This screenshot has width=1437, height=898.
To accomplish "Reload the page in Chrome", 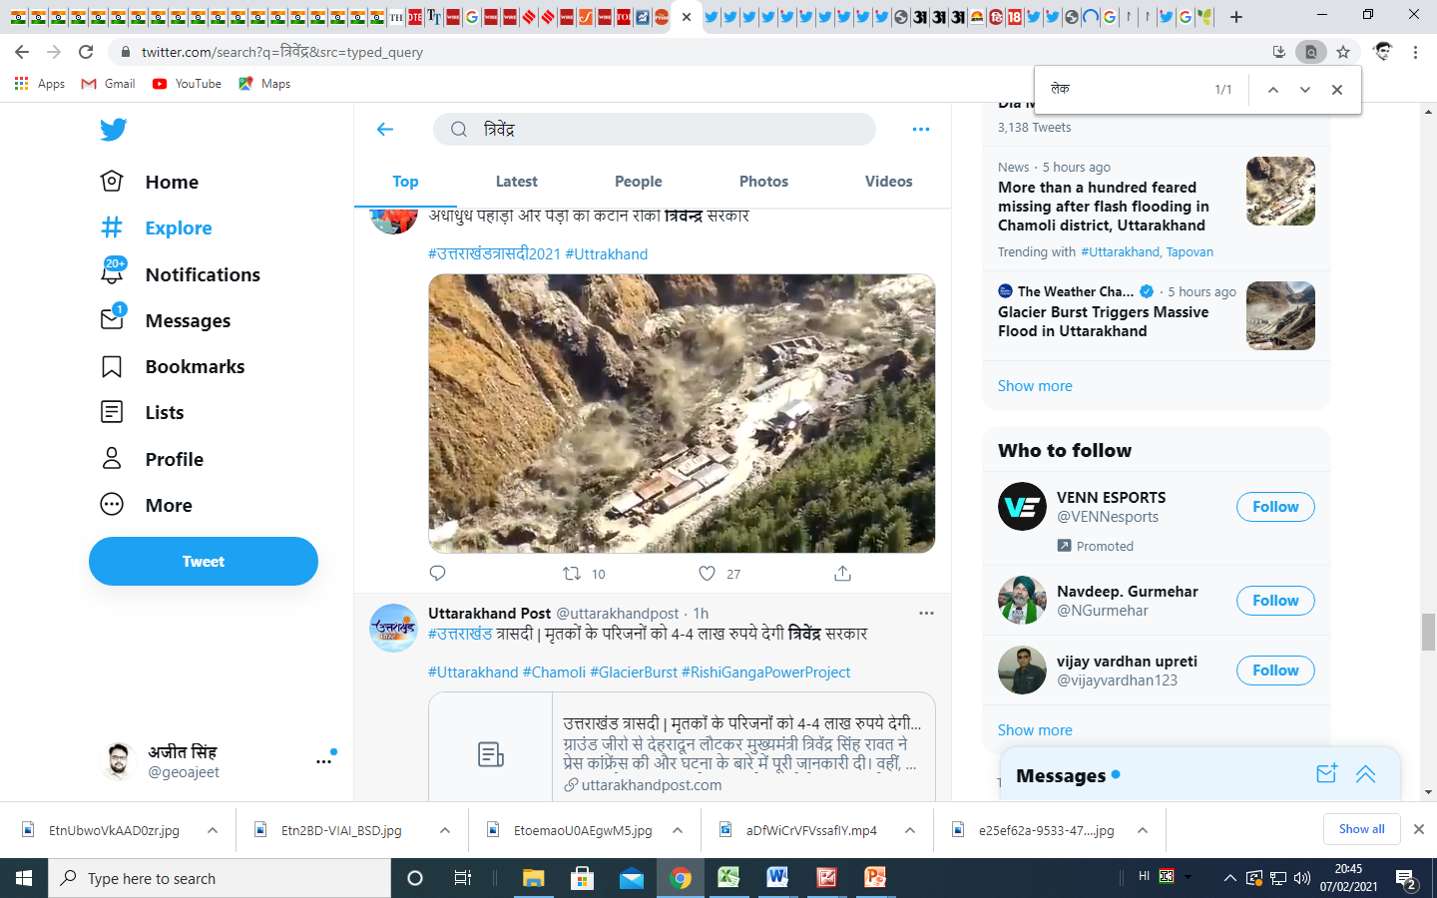I will click(x=86, y=52).
